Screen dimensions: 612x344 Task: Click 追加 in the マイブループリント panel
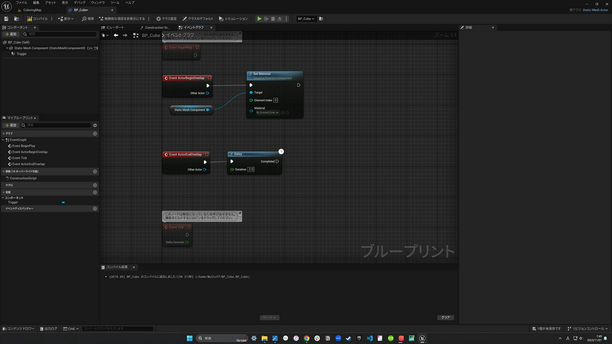click(x=10, y=125)
